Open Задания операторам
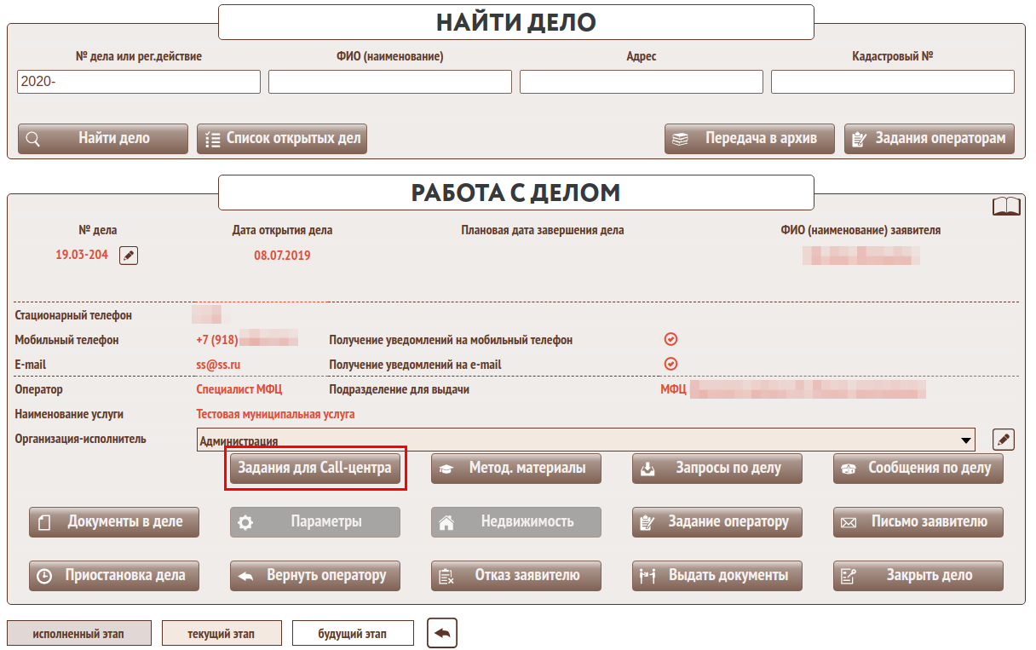Image resolution: width=1036 pixels, height=650 pixels. [930, 139]
